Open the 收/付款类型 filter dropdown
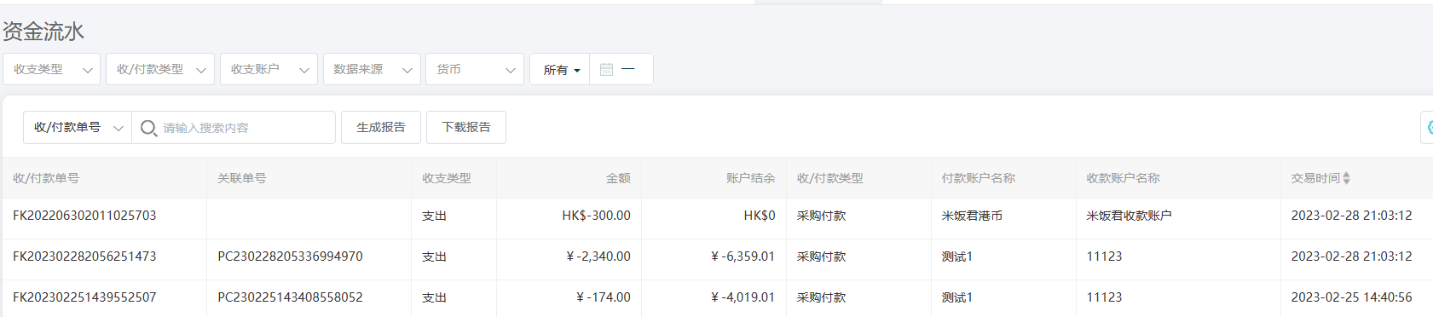Image resolution: width=1433 pixels, height=317 pixels. coord(160,69)
